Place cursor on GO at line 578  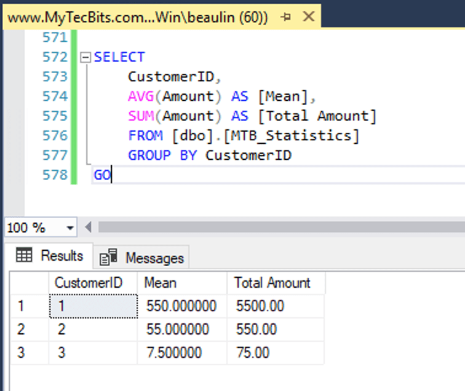pos(102,175)
